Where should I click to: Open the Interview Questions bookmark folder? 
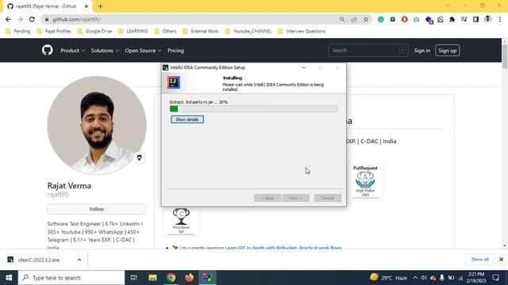(x=302, y=31)
